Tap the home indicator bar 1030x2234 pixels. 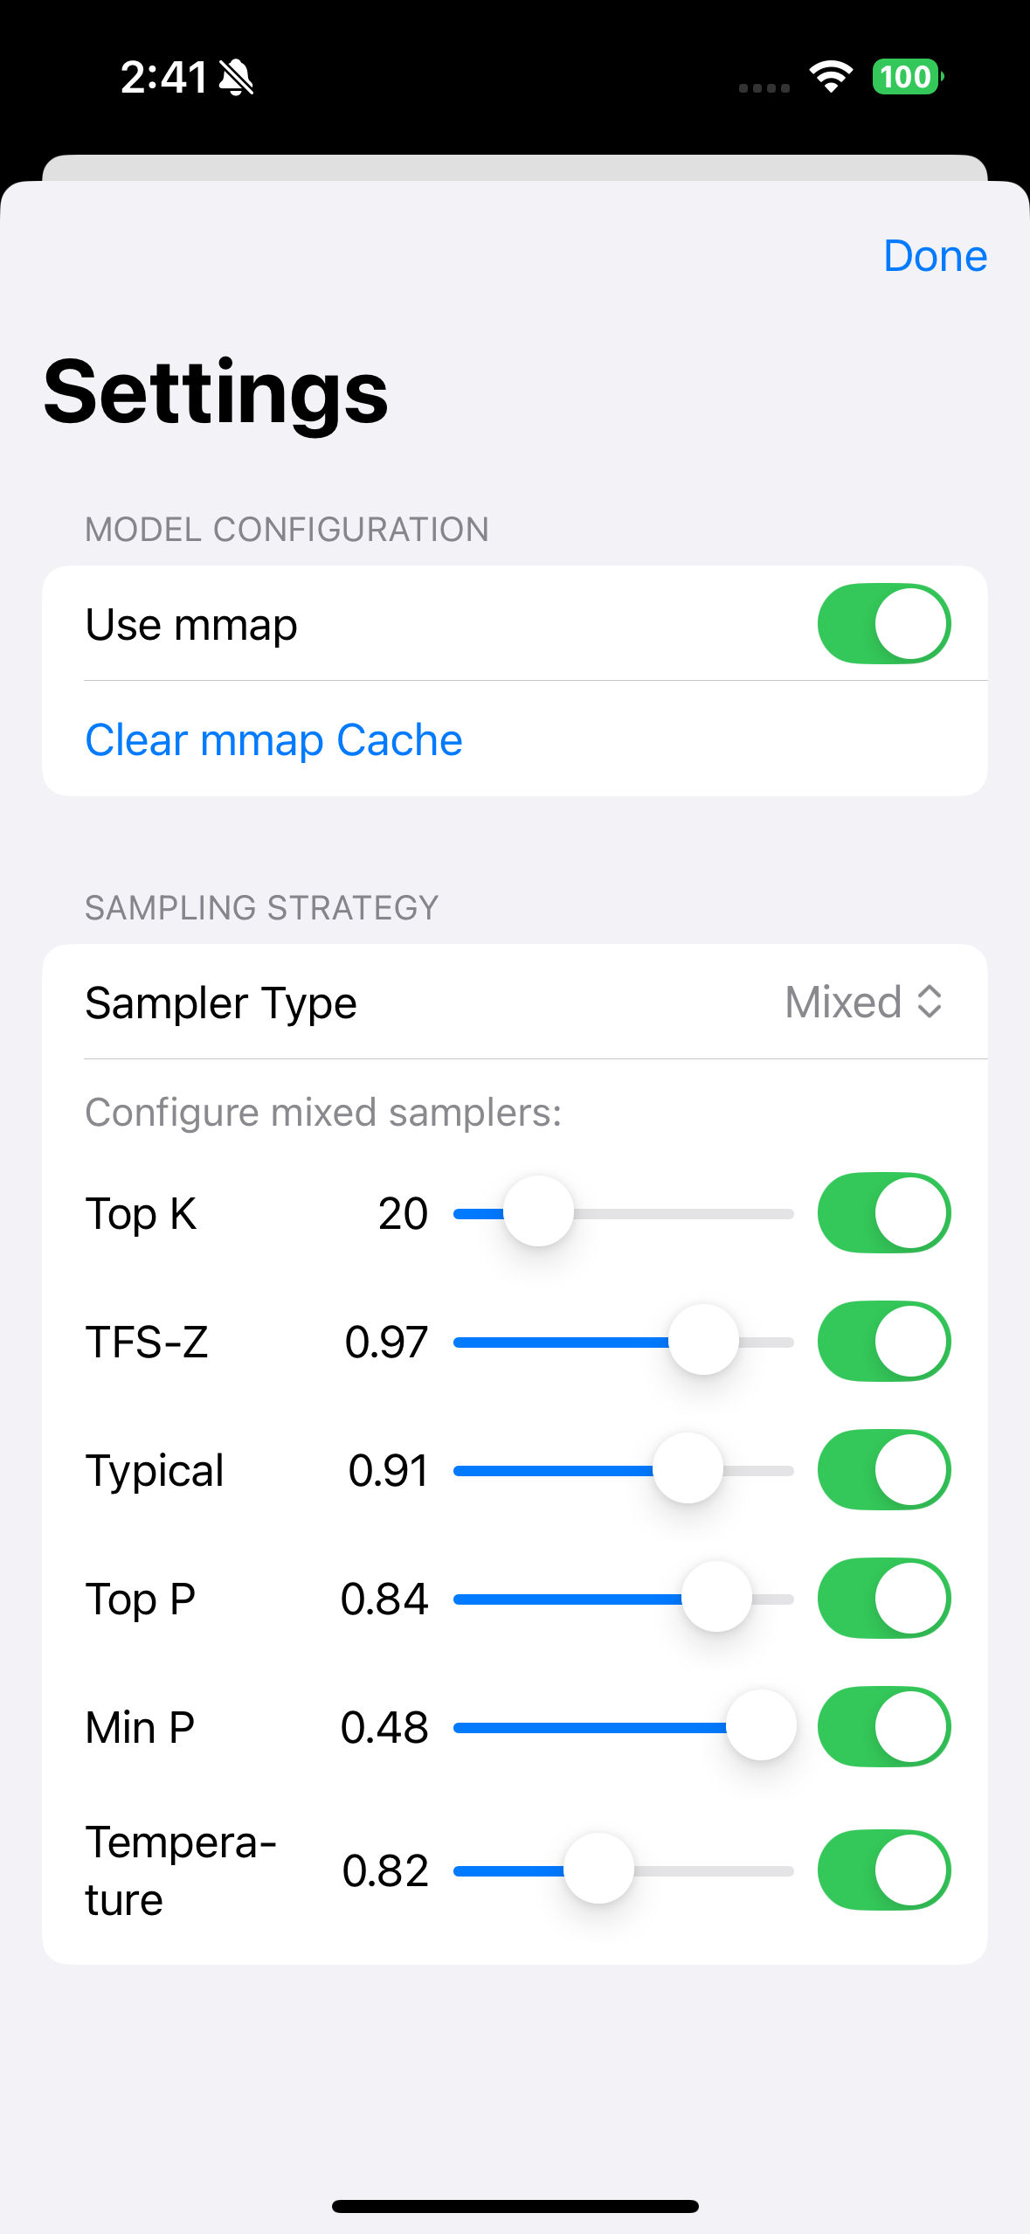point(515,2206)
